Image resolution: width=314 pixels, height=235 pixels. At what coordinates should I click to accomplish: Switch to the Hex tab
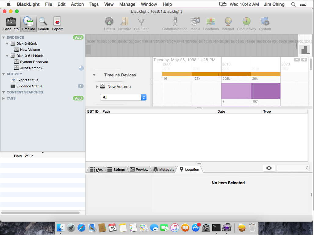[x=96, y=170]
